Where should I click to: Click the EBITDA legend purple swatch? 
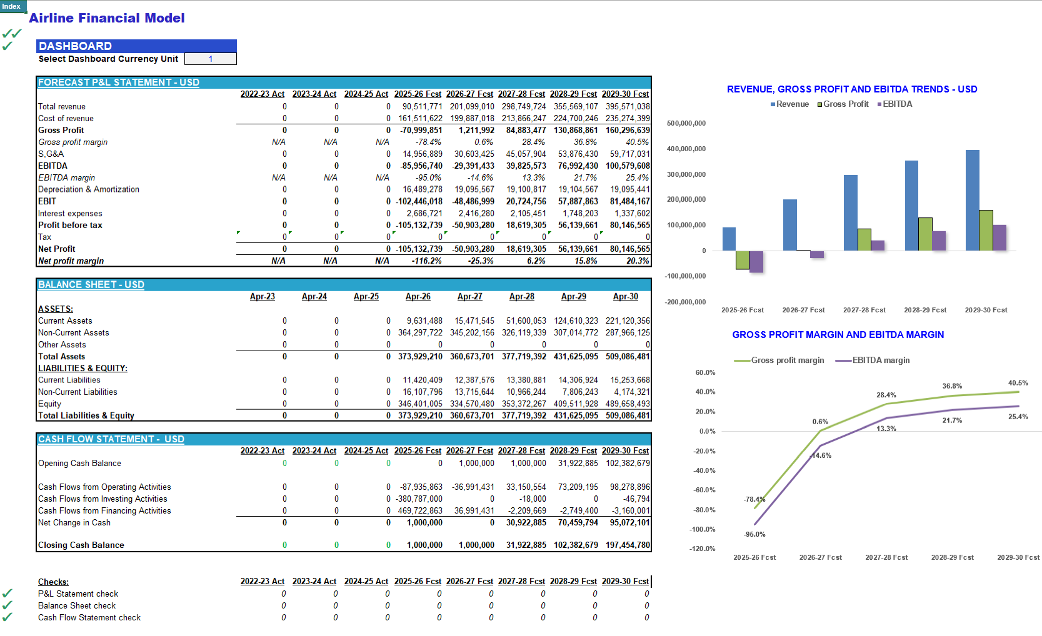tap(879, 104)
